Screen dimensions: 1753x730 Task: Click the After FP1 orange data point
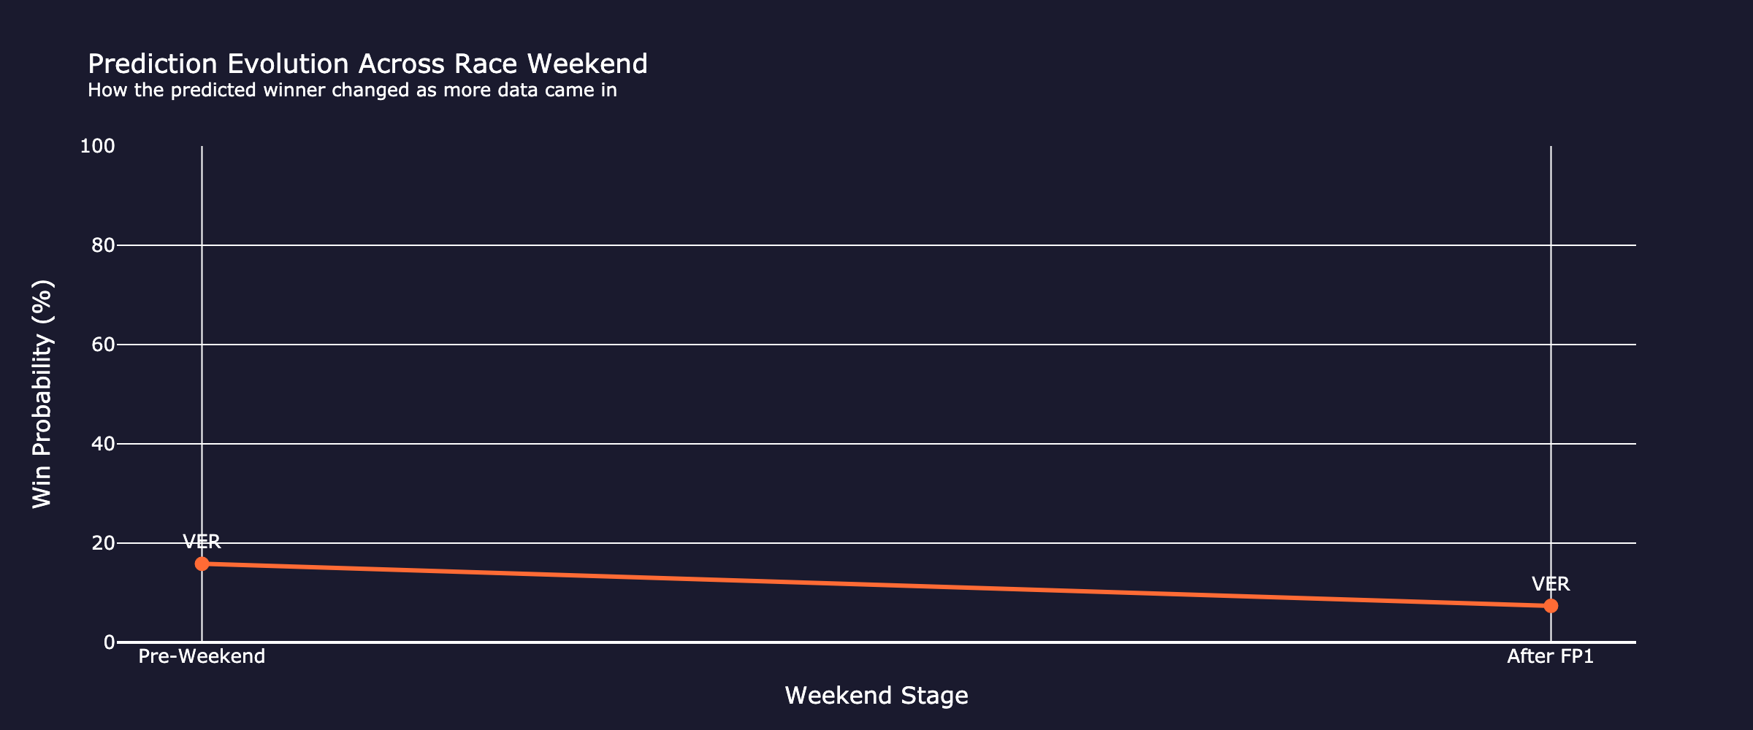1551,606
